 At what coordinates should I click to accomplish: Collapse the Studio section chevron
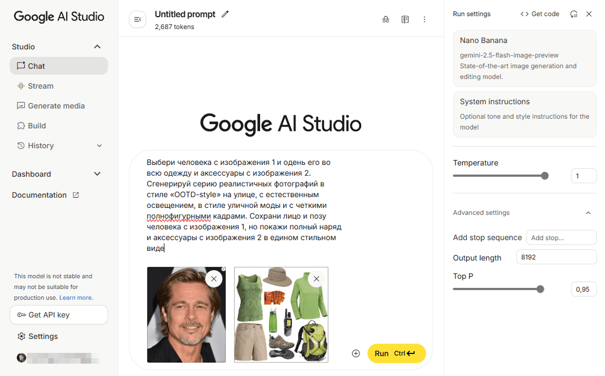click(97, 46)
